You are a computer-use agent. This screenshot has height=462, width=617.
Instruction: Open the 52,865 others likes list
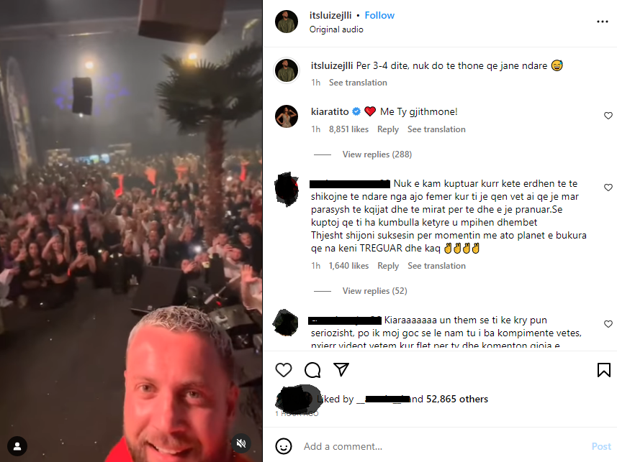coord(457,399)
